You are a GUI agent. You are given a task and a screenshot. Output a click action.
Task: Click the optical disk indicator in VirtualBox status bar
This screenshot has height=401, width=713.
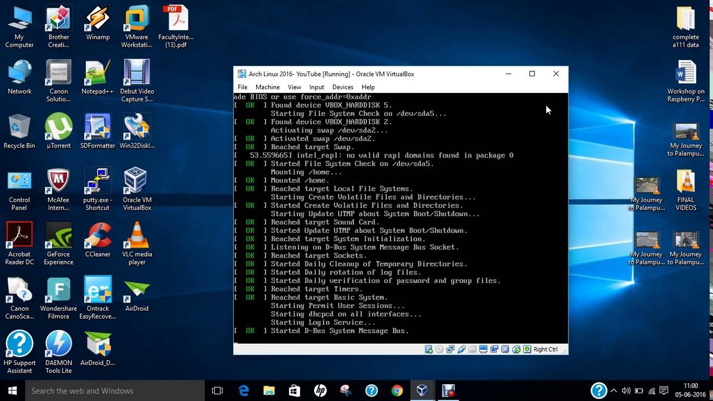pyautogui.click(x=440, y=349)
